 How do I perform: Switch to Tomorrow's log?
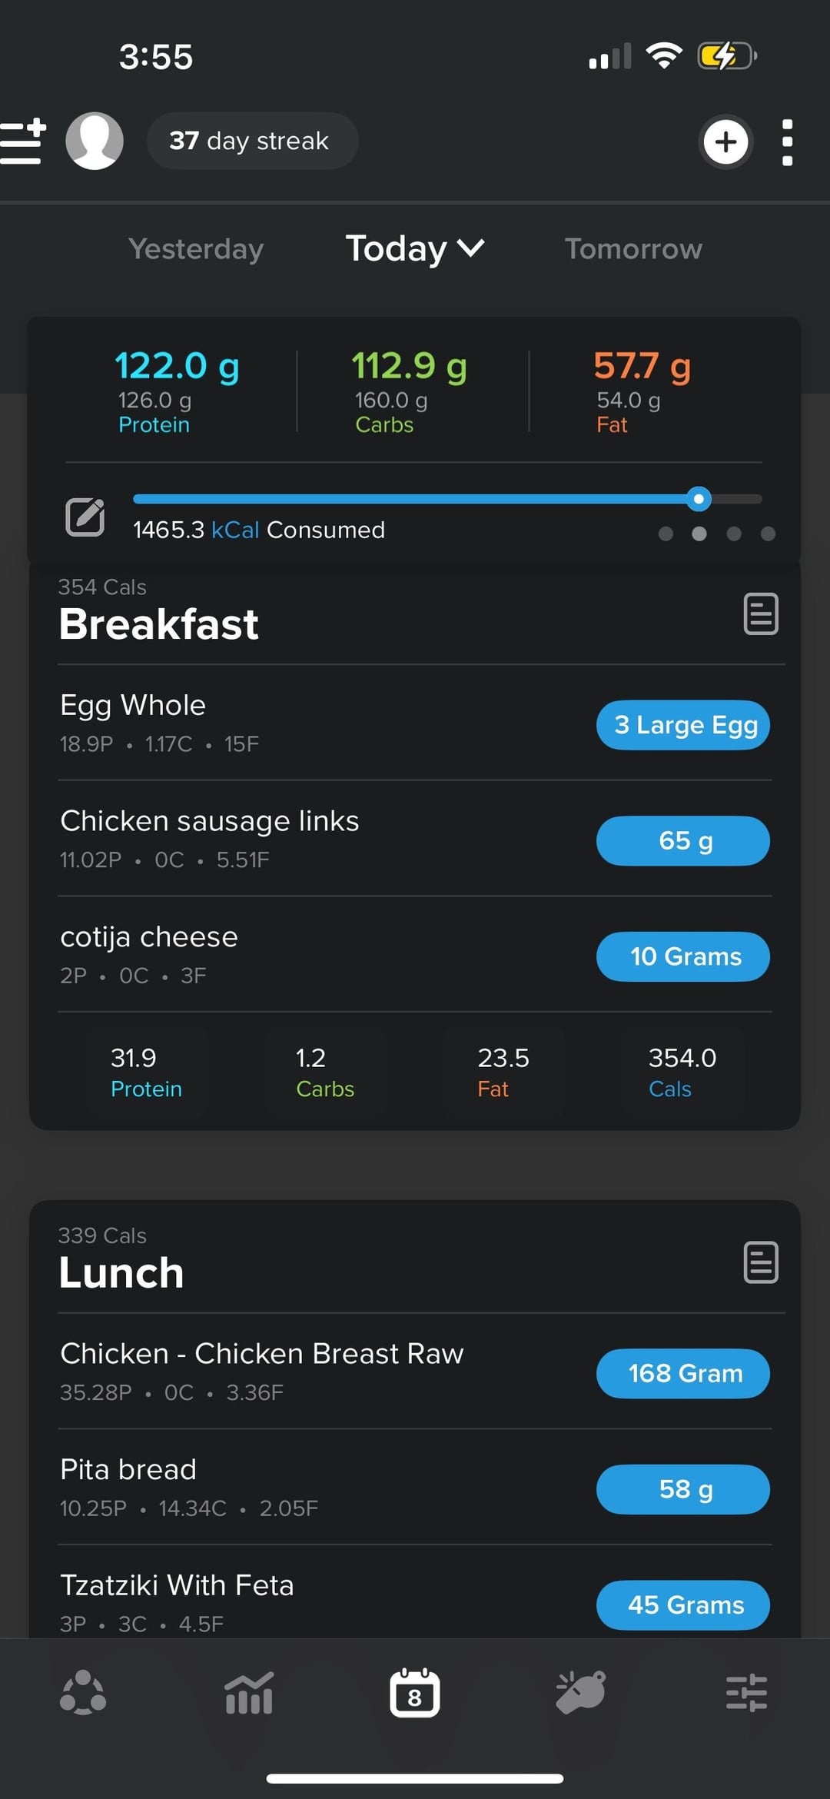click(633, 249)
